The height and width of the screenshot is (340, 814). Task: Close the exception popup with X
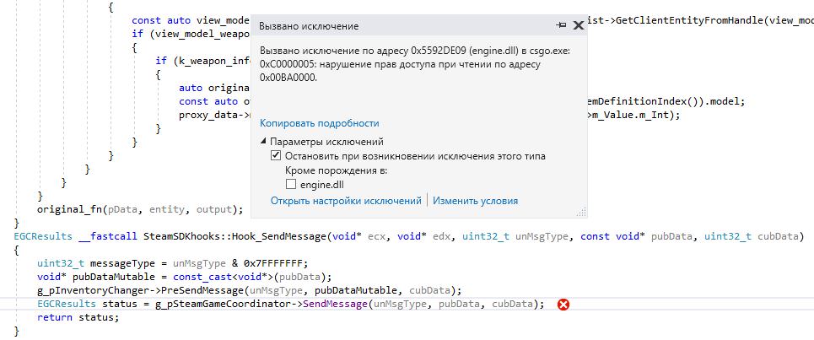pyautogui.click(x=579, y=26)
